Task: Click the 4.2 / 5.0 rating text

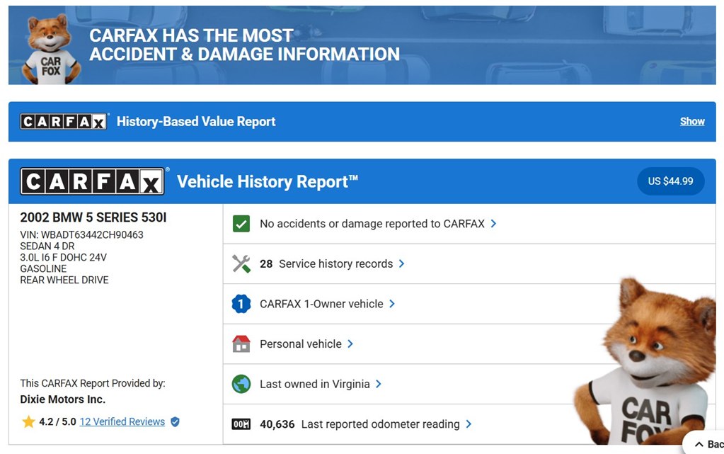Action: 57,421
